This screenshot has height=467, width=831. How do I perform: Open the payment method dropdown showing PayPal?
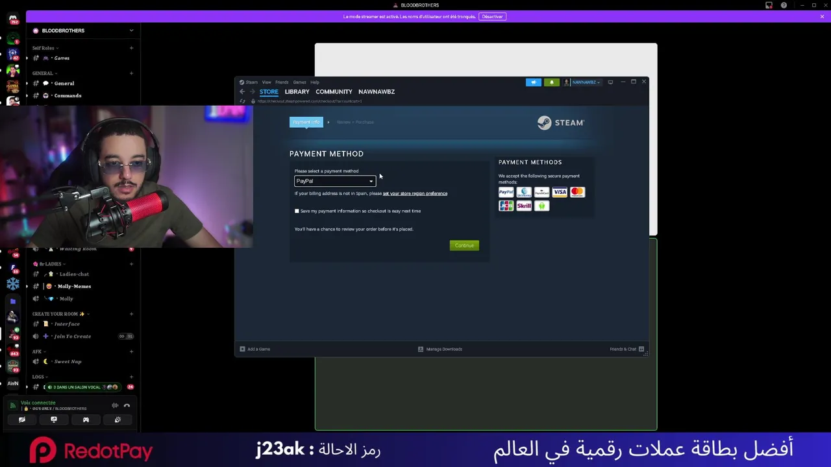pyautogui.click(x=335, y=181)
